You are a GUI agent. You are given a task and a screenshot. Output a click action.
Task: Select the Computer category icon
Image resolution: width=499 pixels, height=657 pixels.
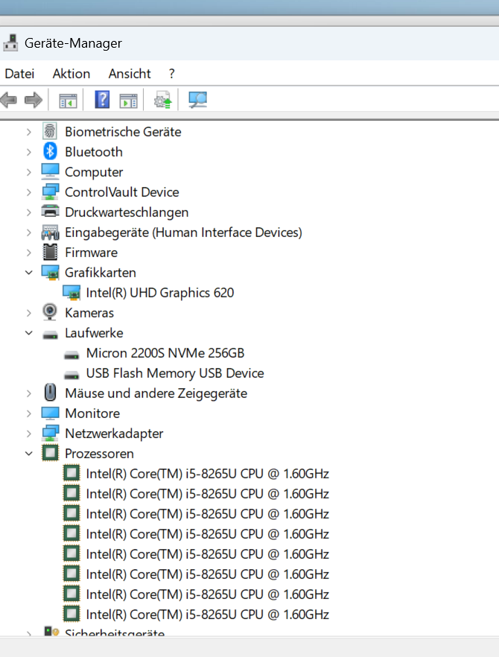pyautogui.click(x=51, y=171)
